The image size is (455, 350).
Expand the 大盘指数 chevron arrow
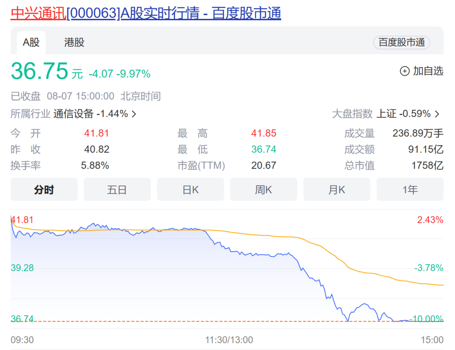point(437,114)
